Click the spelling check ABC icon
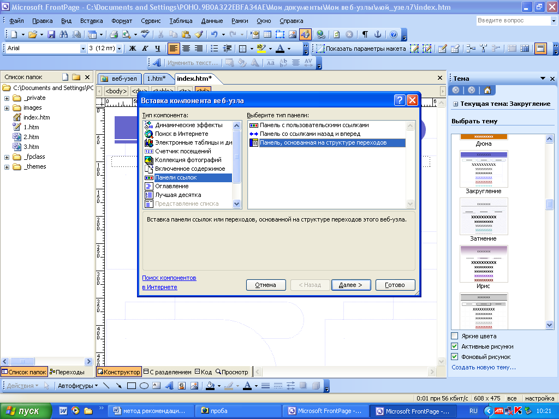559x419 pixels. tap(145, 34)
